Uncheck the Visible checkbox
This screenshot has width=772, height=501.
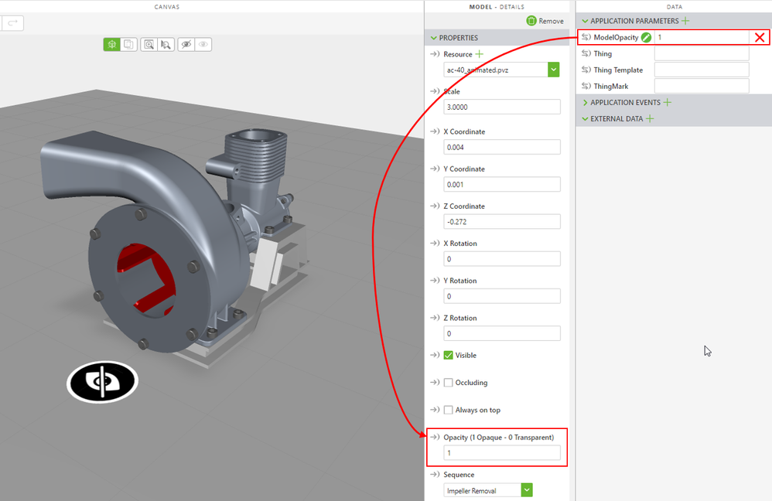449,356
